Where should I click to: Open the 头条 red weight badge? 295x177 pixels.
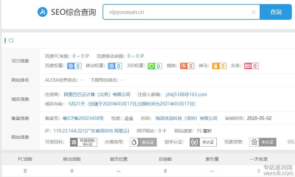(x=251, y=66)
